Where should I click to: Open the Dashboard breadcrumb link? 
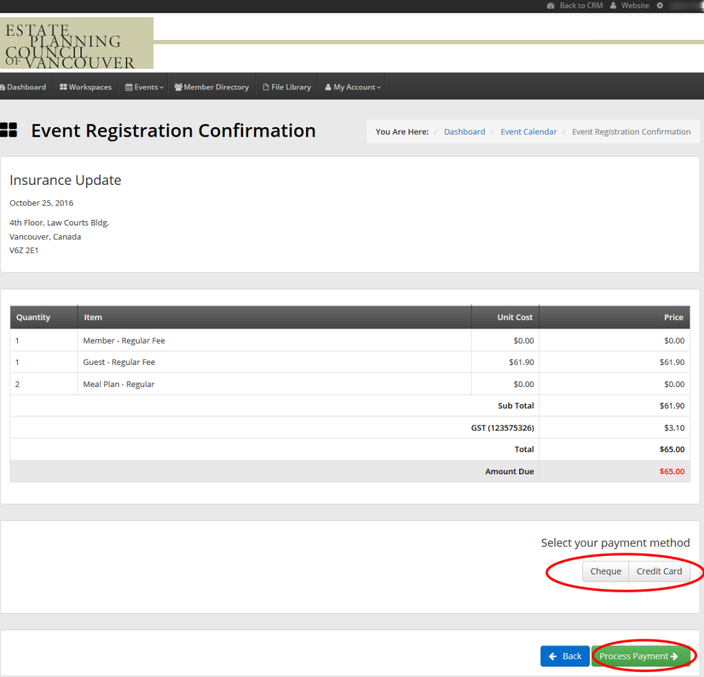pyautogui.click(x=464, y=131)
